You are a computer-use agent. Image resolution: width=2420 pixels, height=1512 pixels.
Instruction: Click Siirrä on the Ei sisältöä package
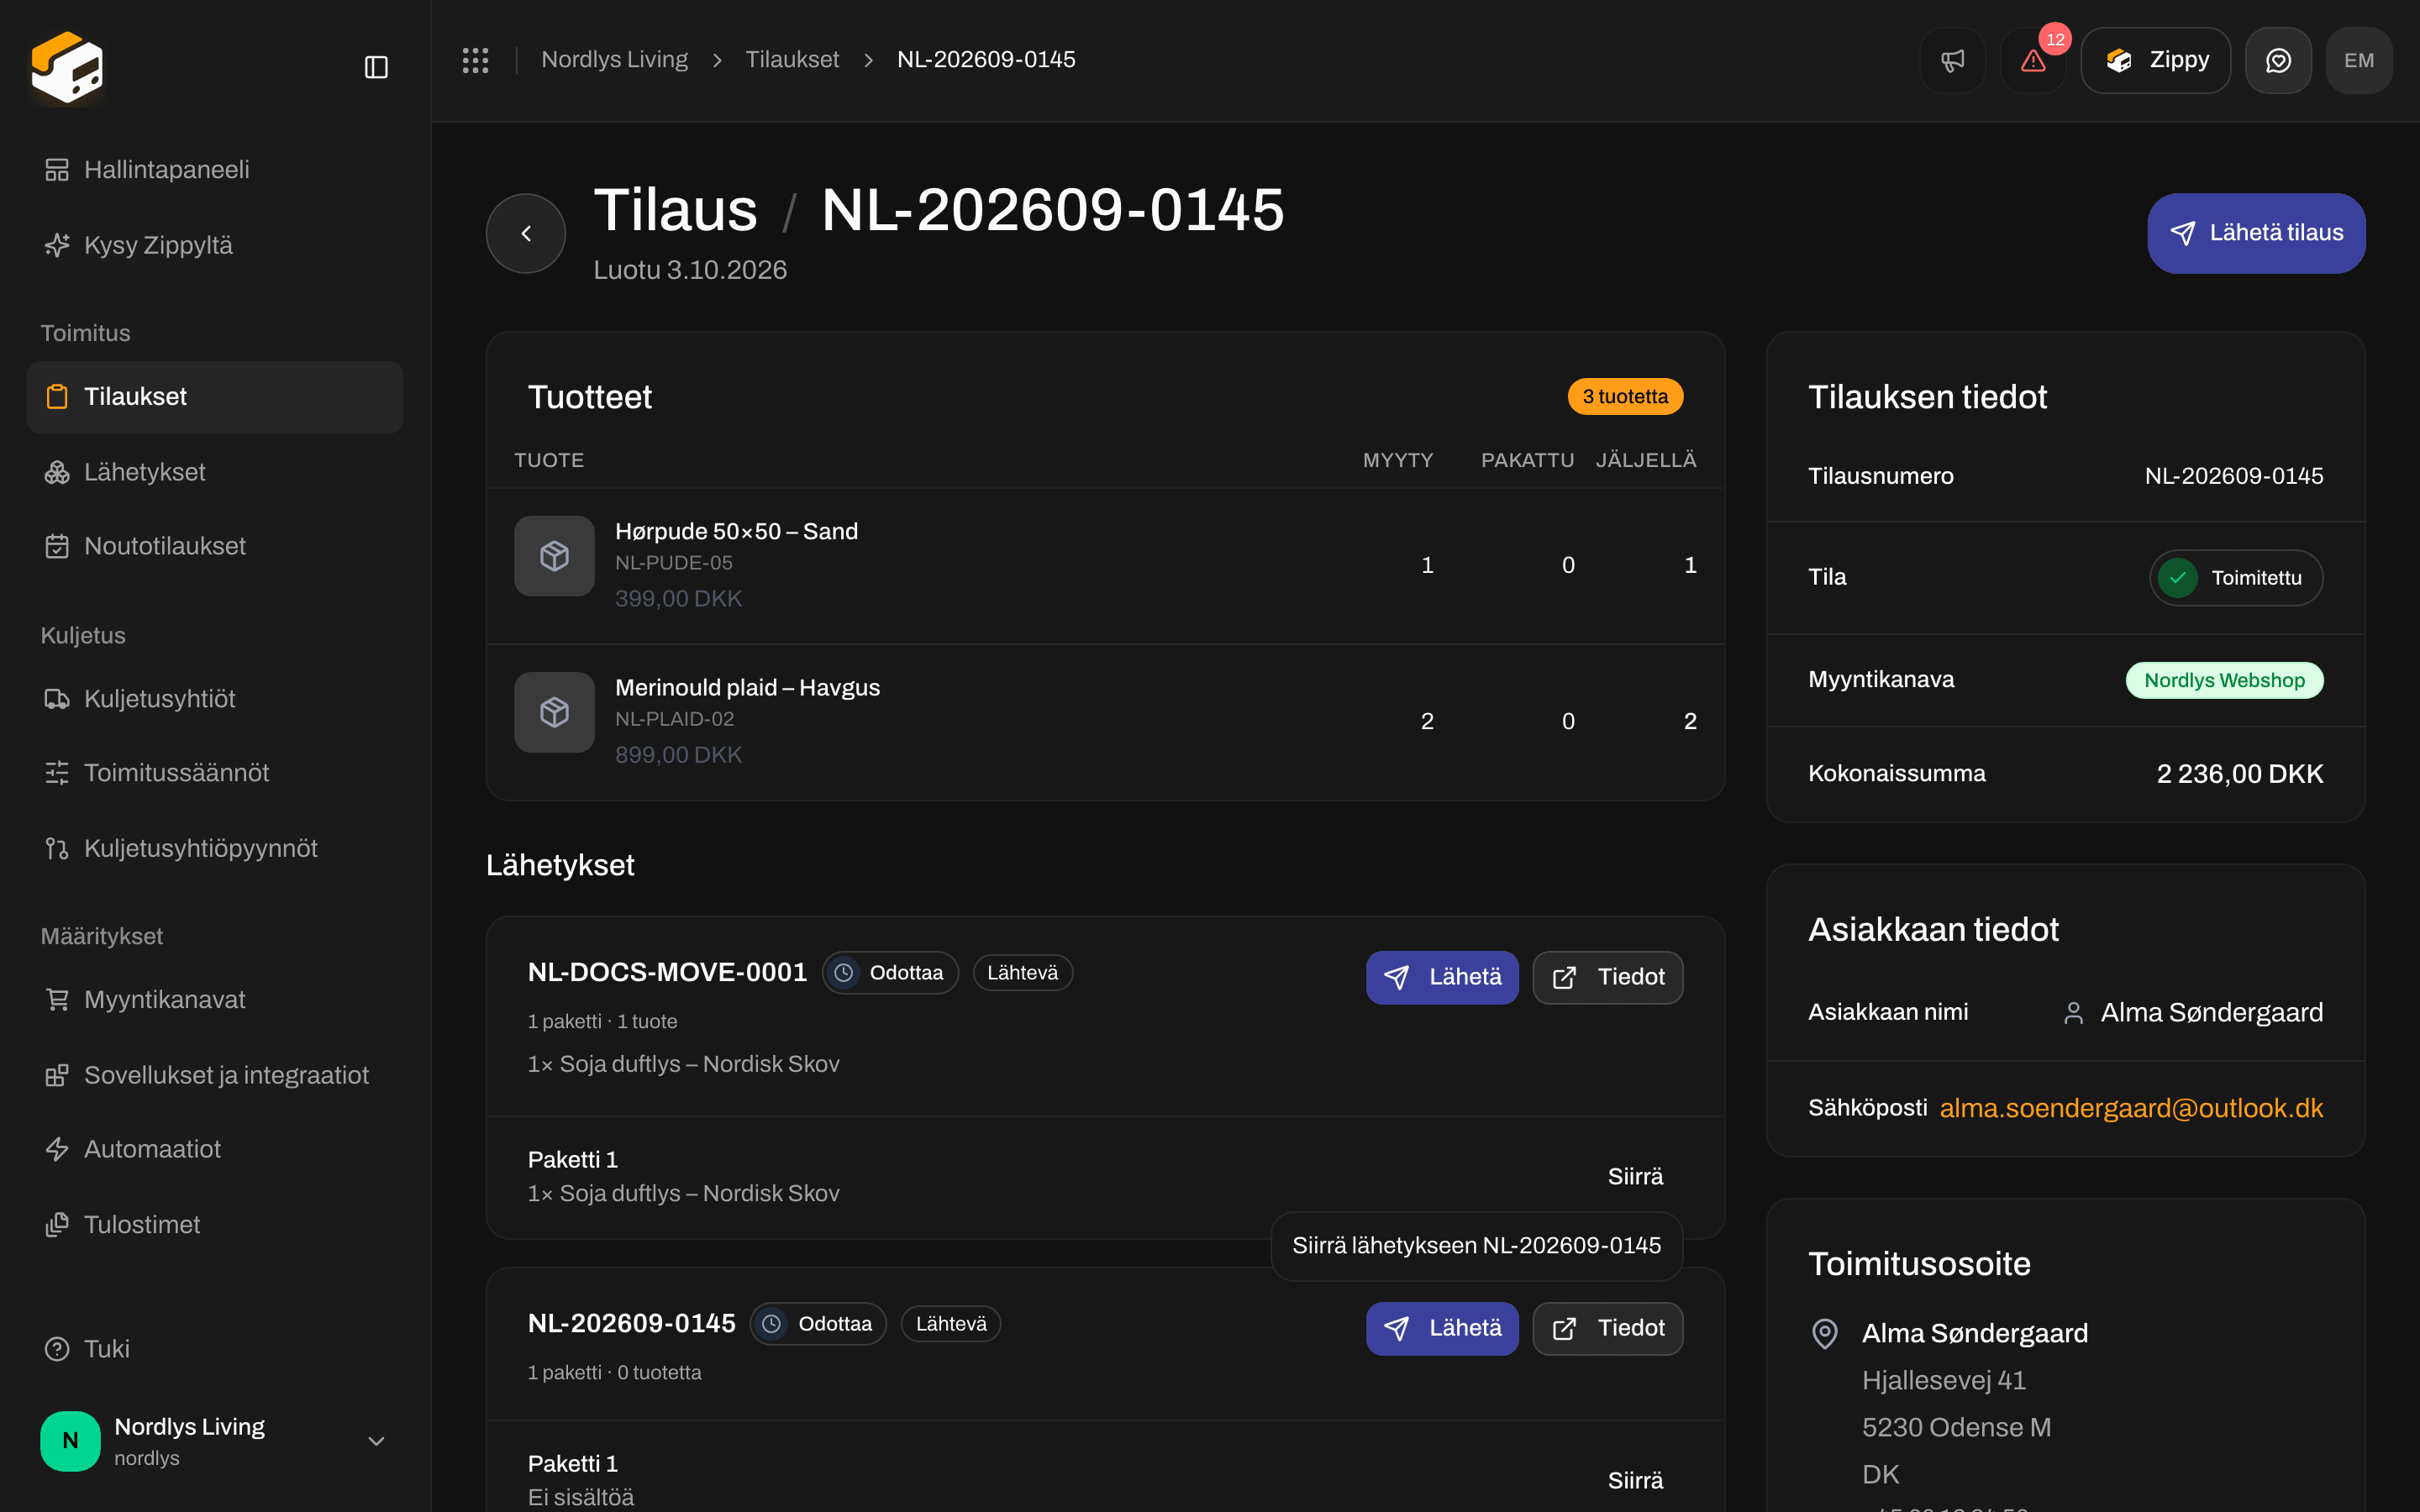click(1635, 1481)
